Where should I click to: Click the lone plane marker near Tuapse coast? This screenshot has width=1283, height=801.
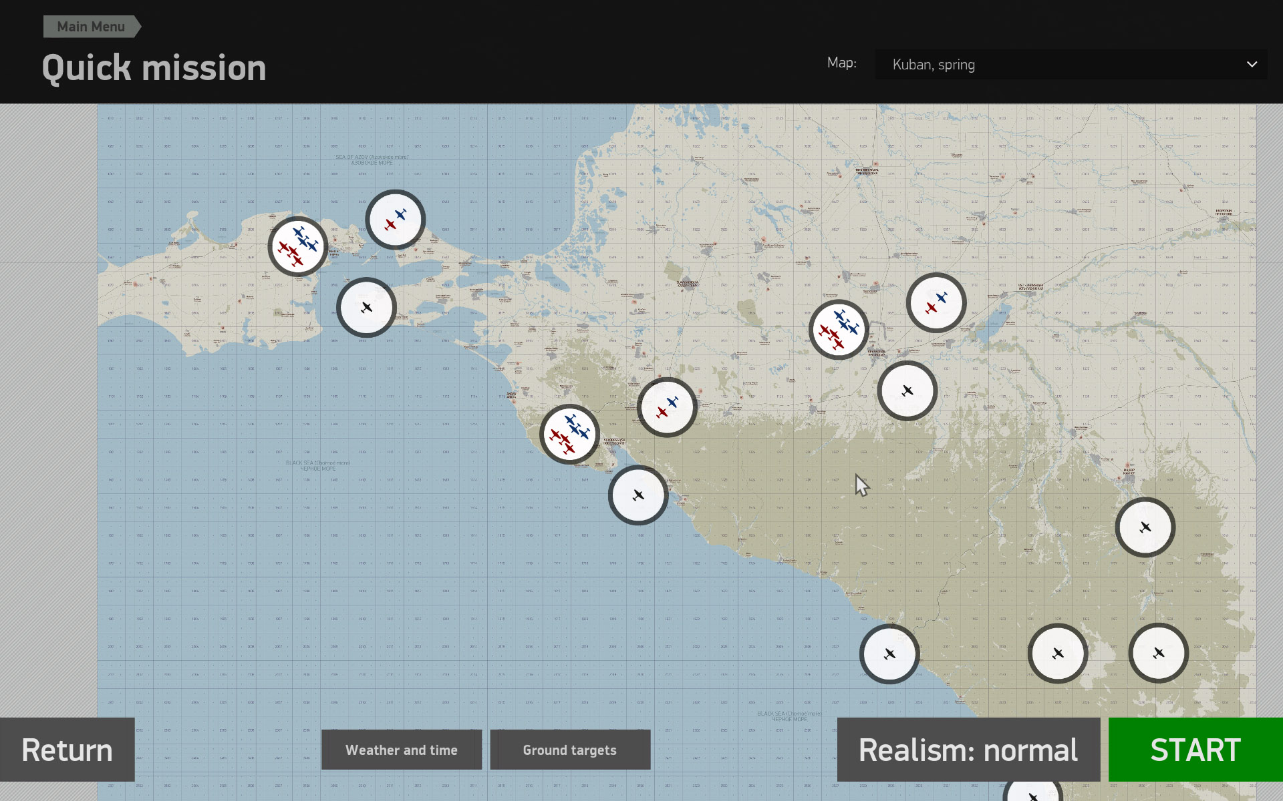tap(889, 654)
